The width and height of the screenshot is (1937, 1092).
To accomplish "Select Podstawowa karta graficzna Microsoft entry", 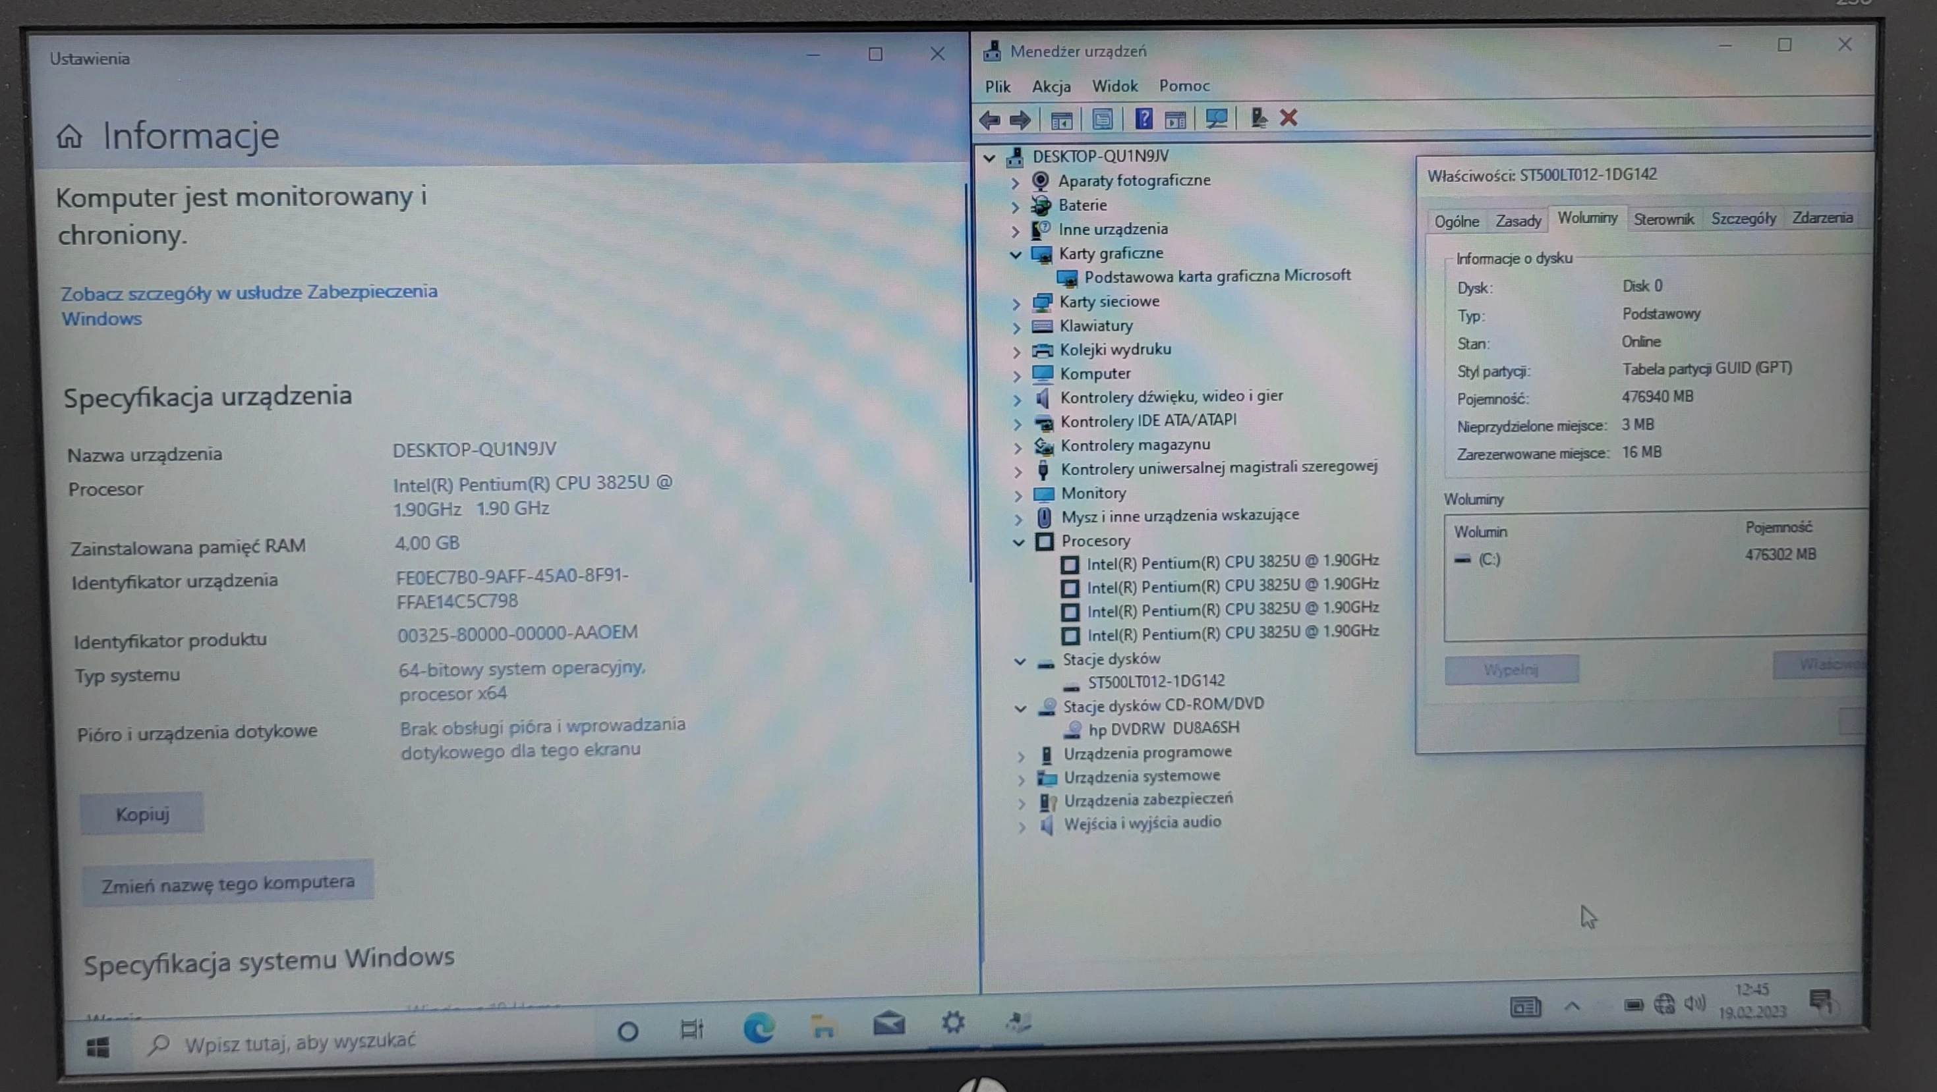I will click(1217, 276).
